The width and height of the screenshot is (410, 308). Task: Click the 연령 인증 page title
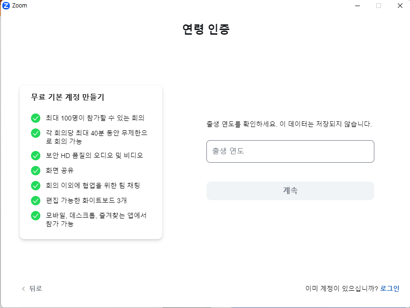(x=205, y=29)
